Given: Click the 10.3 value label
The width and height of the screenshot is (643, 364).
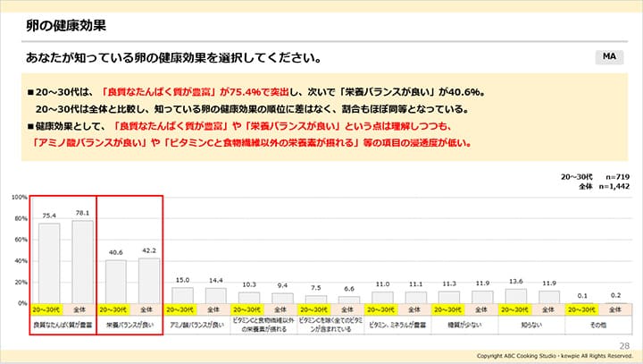Looking at the screenshot, I should point(249,284).
